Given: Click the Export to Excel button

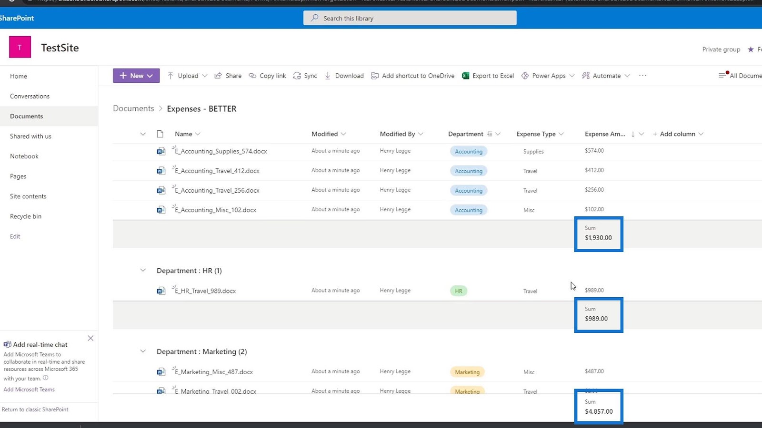Looking at the screenshot, I should point(488,76).
